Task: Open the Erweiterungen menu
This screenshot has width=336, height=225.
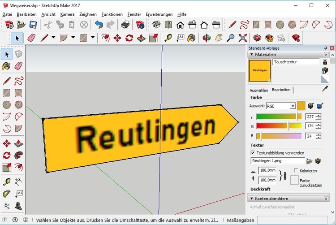Action: [159, 14]
